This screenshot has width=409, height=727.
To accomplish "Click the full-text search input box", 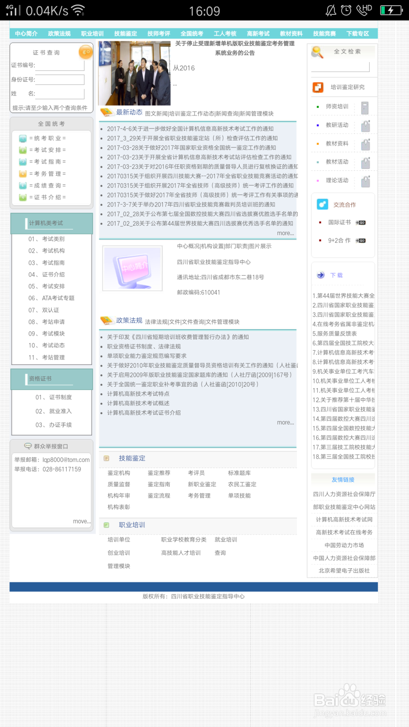I will point(340,67).
